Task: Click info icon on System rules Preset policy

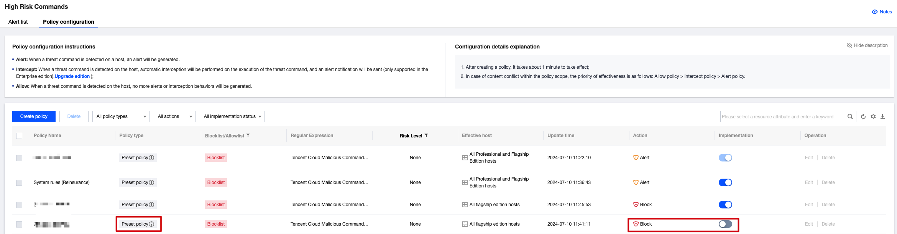Action: point(151,182)
